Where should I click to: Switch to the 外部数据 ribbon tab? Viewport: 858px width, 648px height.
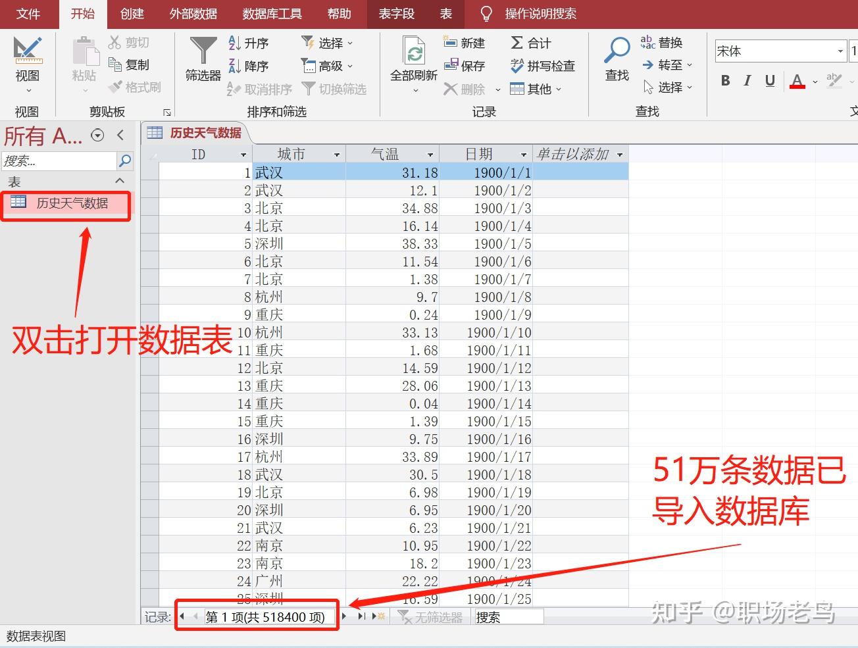(193, 13)
